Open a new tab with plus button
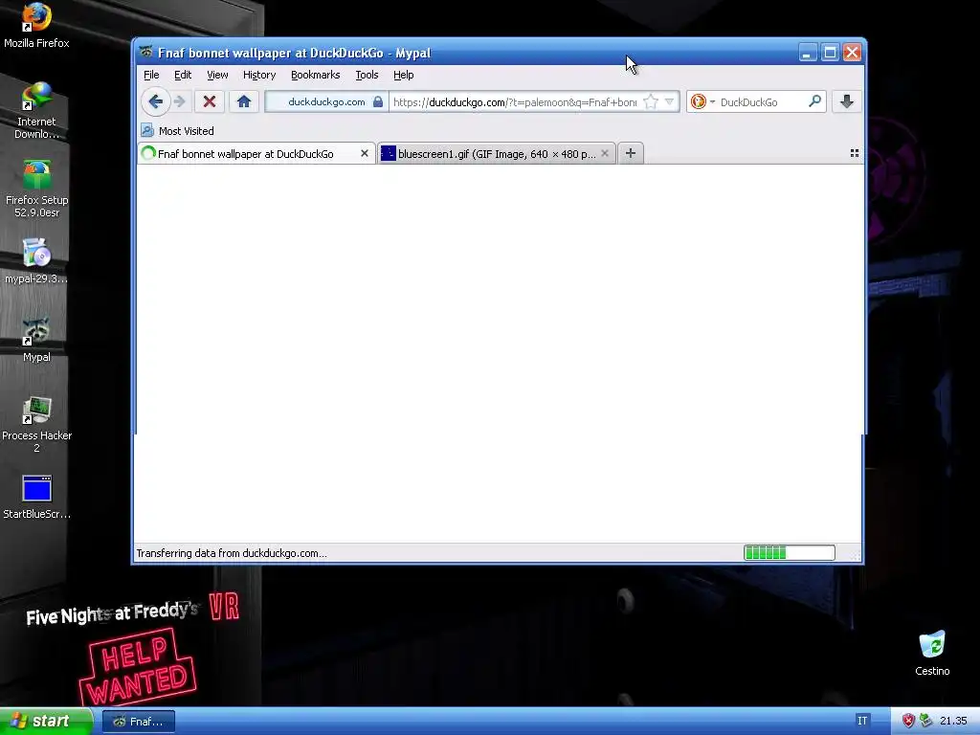The height and width of the screenshot is (735, 980). point(631,153)
